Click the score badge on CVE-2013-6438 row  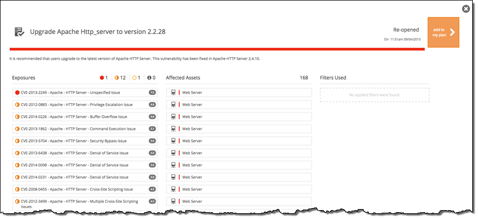click(x=152, y=153)
